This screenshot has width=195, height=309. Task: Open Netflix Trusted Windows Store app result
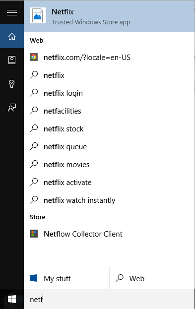(x=109, y=16)
